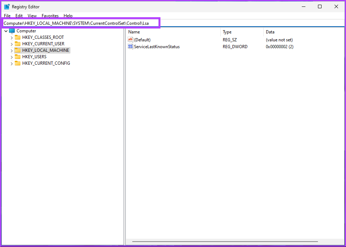Click the HKEY_CLASSES_ROOT folder icon

(x=18, y=37)
